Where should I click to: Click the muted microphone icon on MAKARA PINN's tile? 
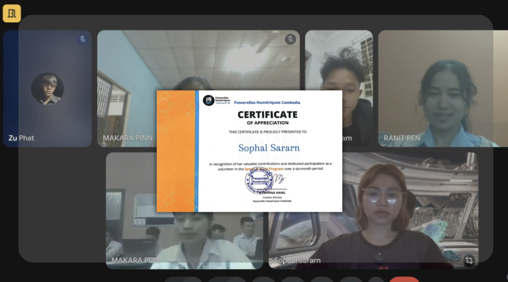click(290, 39)
